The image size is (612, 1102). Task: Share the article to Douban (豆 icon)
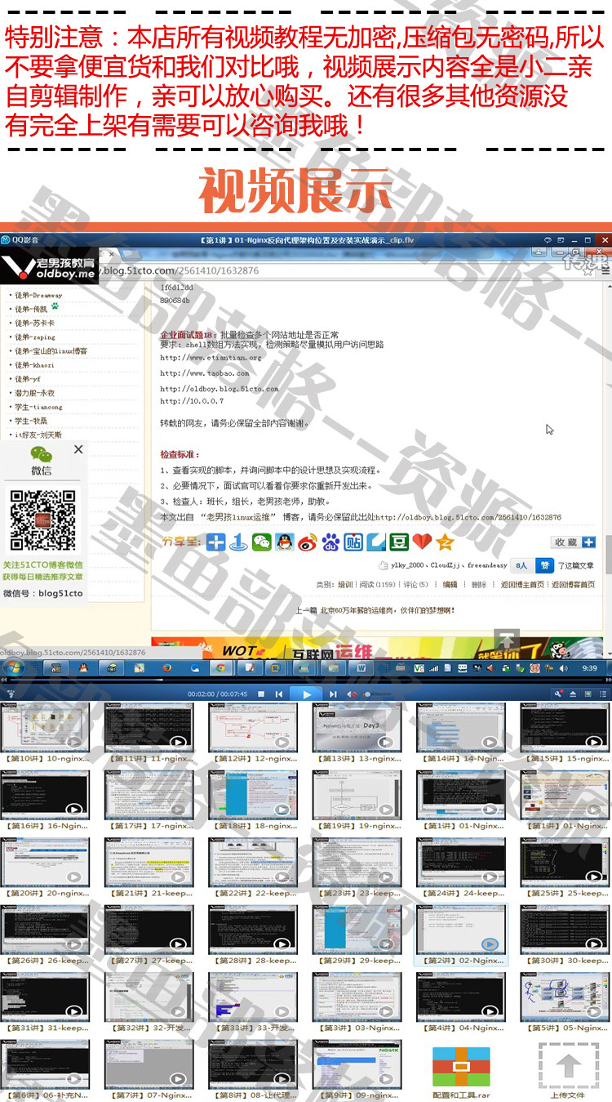pos(399,542)
